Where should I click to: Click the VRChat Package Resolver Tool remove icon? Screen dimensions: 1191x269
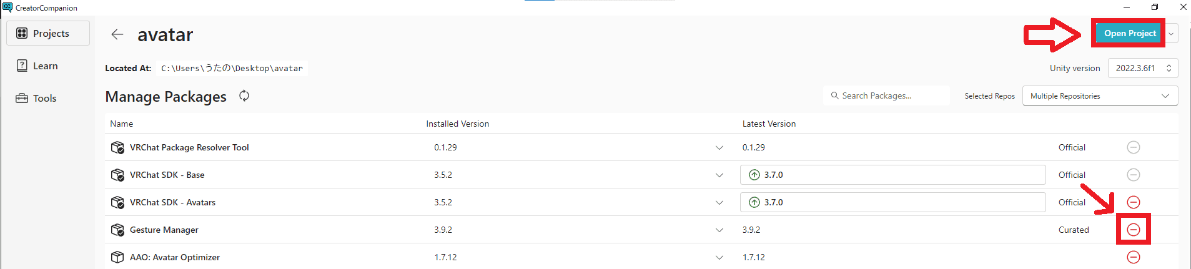point(1133,147)
